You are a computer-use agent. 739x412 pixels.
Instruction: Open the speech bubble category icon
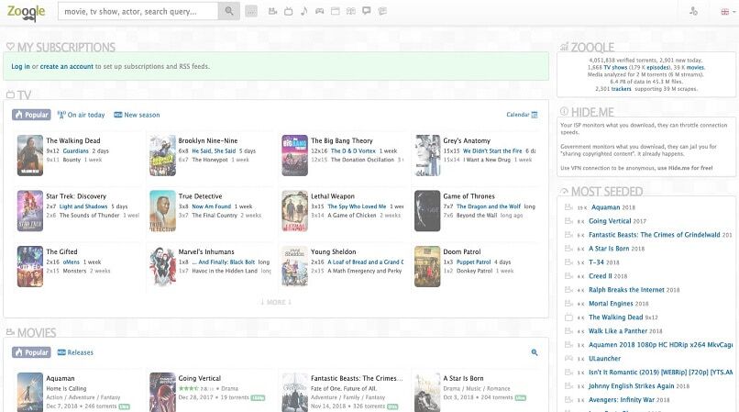point(366,11)
